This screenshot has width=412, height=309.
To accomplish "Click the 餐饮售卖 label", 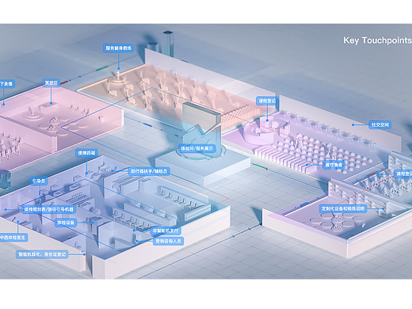I will pyautogui.click(x=334, y=165).
